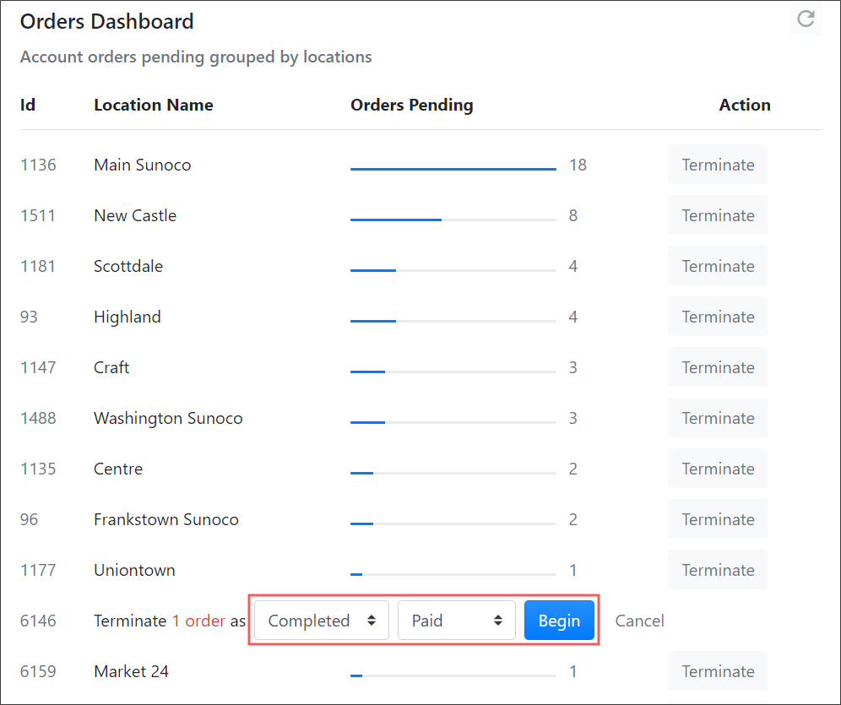841x705 pixels.
Task: Terminate orders for Main Sunoco
Action: 718,165
